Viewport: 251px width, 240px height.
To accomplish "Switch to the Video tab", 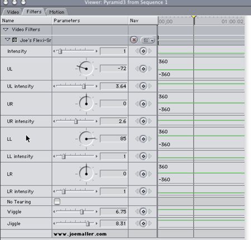I will (x=13, y=12).
